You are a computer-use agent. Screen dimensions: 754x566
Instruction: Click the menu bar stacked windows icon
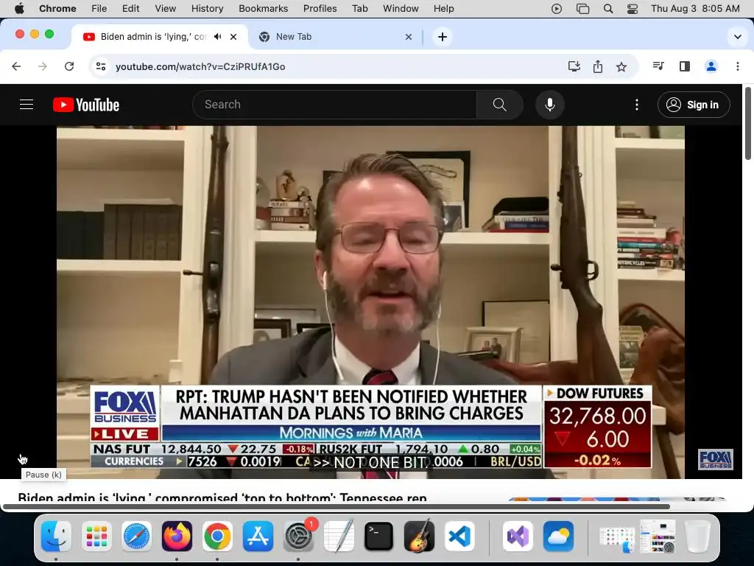pos(582,9)
